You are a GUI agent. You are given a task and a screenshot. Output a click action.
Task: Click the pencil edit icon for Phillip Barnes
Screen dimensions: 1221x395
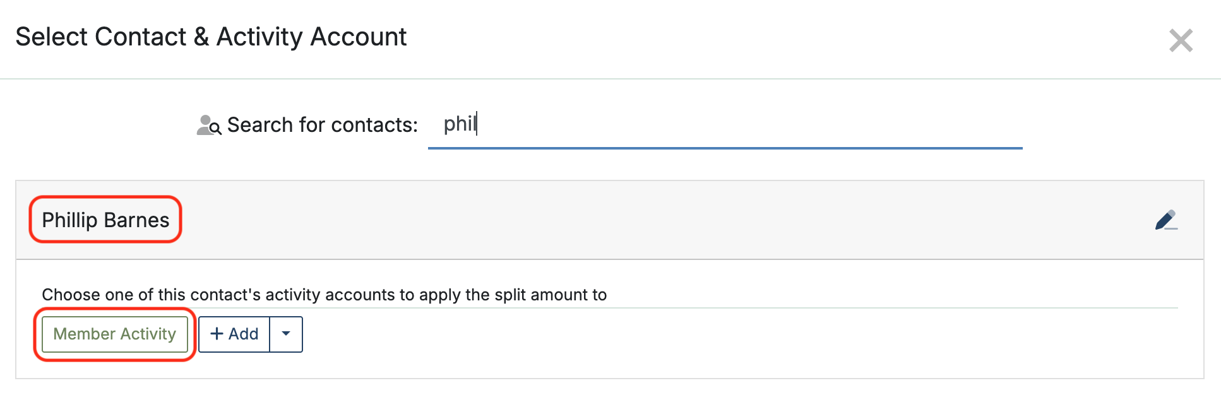(x=1165, y=220)
